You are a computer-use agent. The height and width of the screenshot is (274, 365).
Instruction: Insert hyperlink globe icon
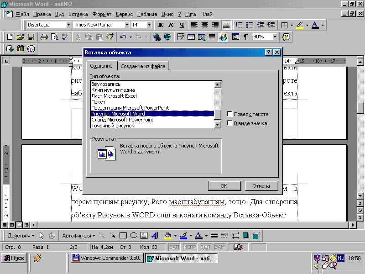coord(157,37)
